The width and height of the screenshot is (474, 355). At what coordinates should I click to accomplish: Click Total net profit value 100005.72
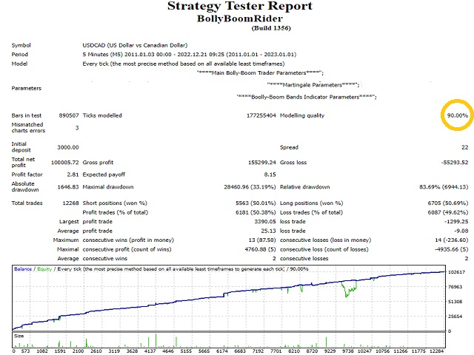64,163
